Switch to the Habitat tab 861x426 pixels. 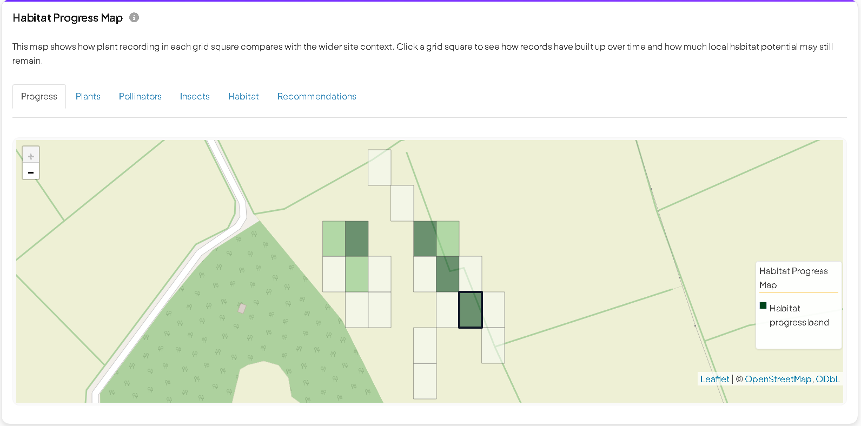[243, 96]
